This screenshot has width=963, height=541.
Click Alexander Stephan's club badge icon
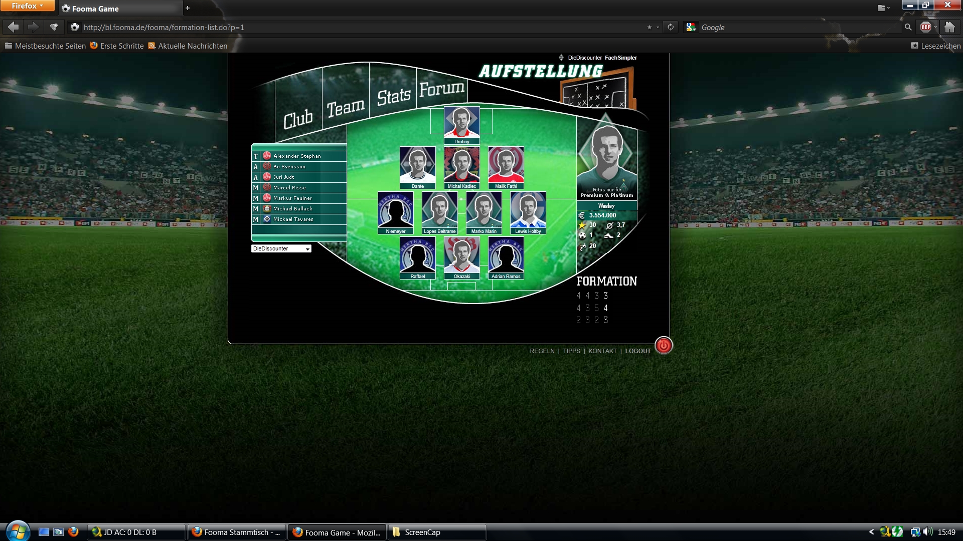point(267,156)
